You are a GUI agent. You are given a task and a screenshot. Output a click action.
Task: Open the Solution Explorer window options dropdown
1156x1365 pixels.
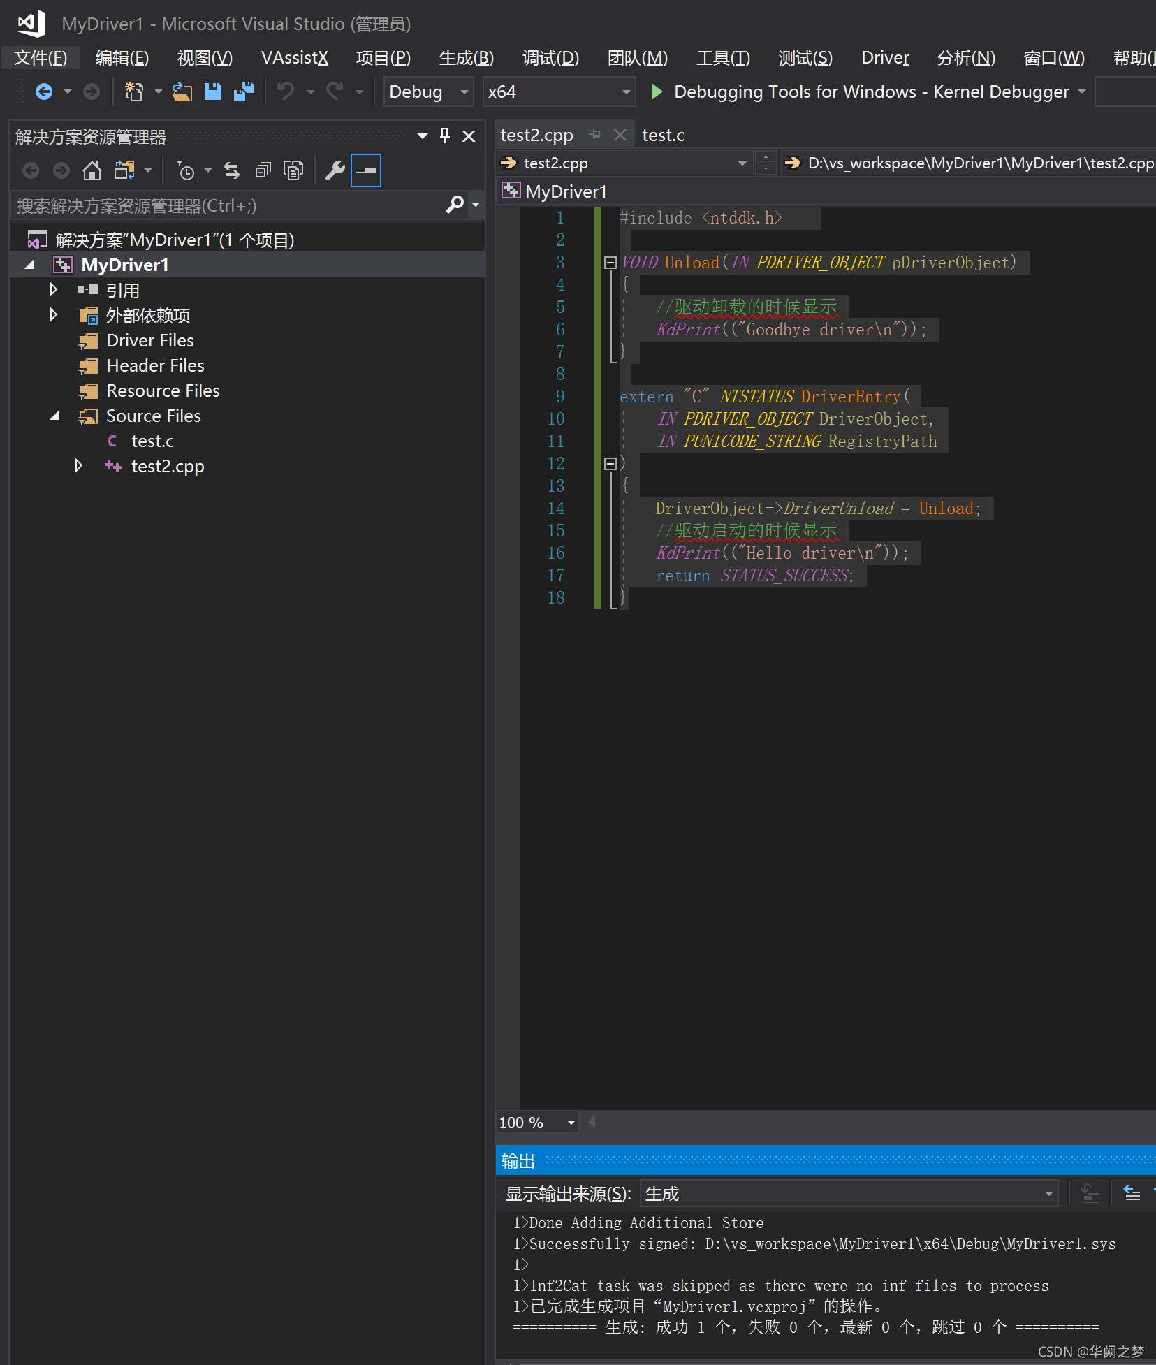click(422, 136)
